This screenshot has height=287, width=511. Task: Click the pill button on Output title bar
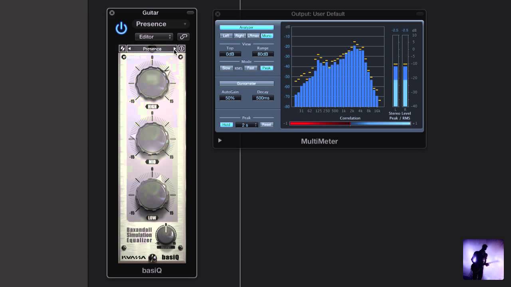pos(420,14)
